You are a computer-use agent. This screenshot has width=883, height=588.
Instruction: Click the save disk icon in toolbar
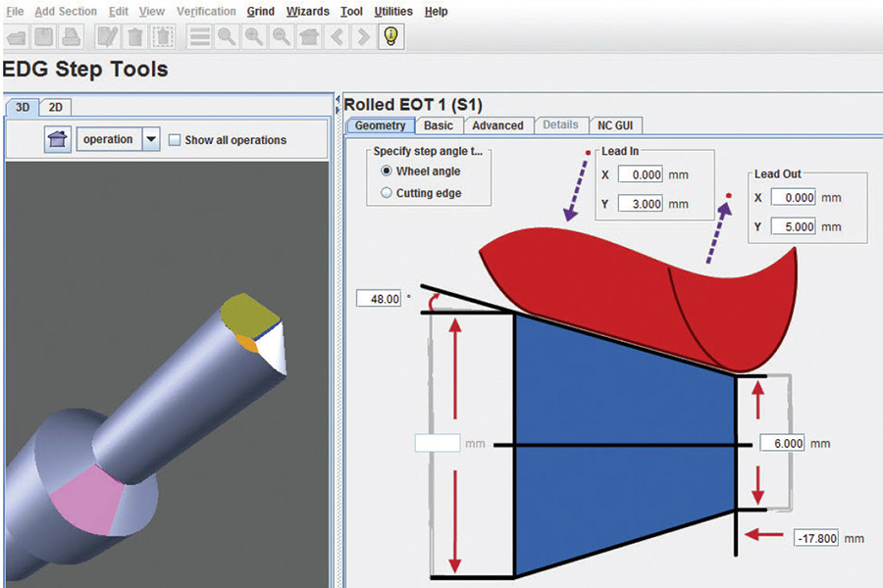(43, 37)
